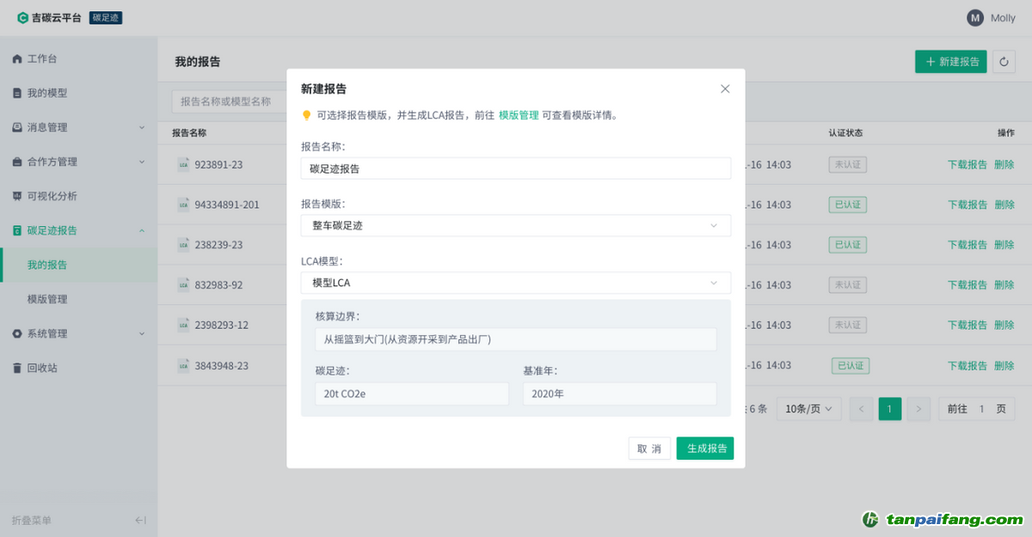Screen dimensions: 1032x537
Task: Click the 报告名称或模型名称 search box
Action: 229,101
